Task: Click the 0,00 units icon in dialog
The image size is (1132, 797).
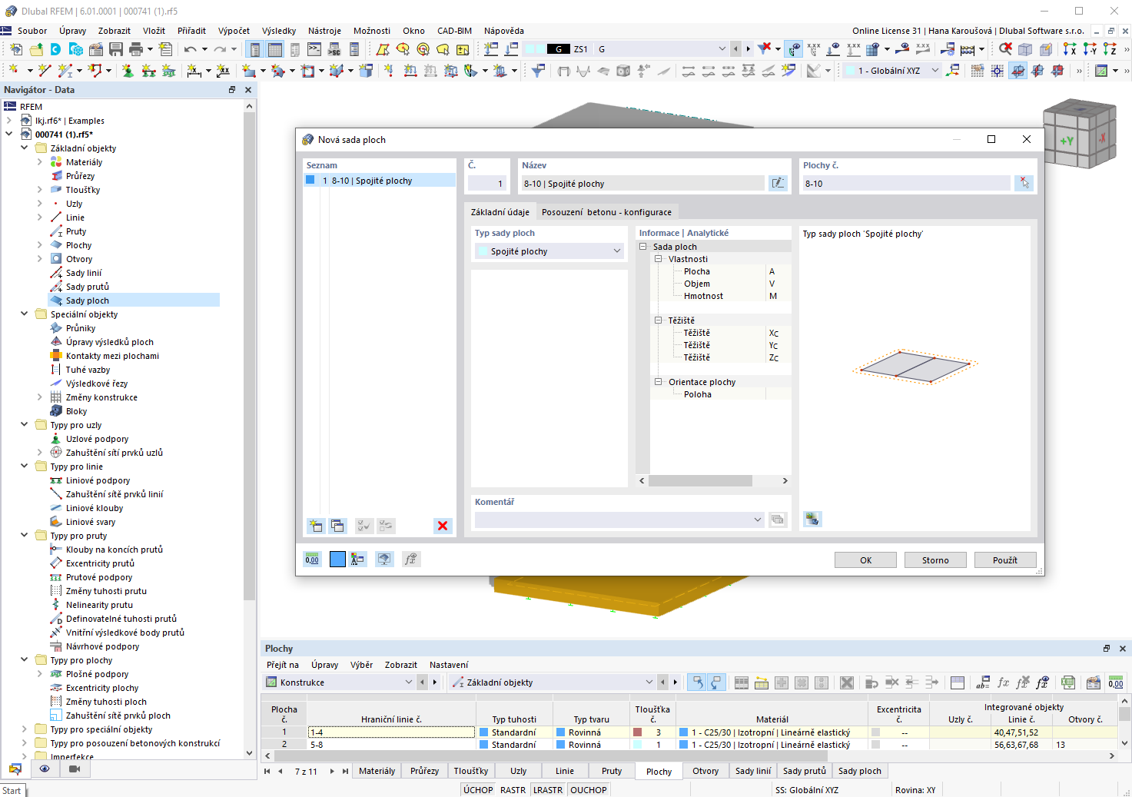Action: pos(312,560)
